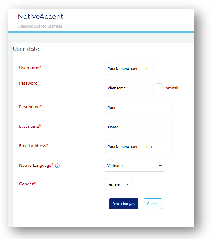214x239 pixels.
Task: Click the NativeAccent logo title
Action: (x=40, y=16)
